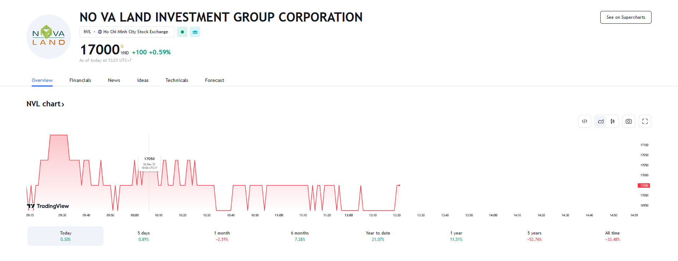The width and height of the screenshot is (678, 261).
Task: Open the NVL Ho Chi Minh exchange selector
Action: (x=127, y=32)
